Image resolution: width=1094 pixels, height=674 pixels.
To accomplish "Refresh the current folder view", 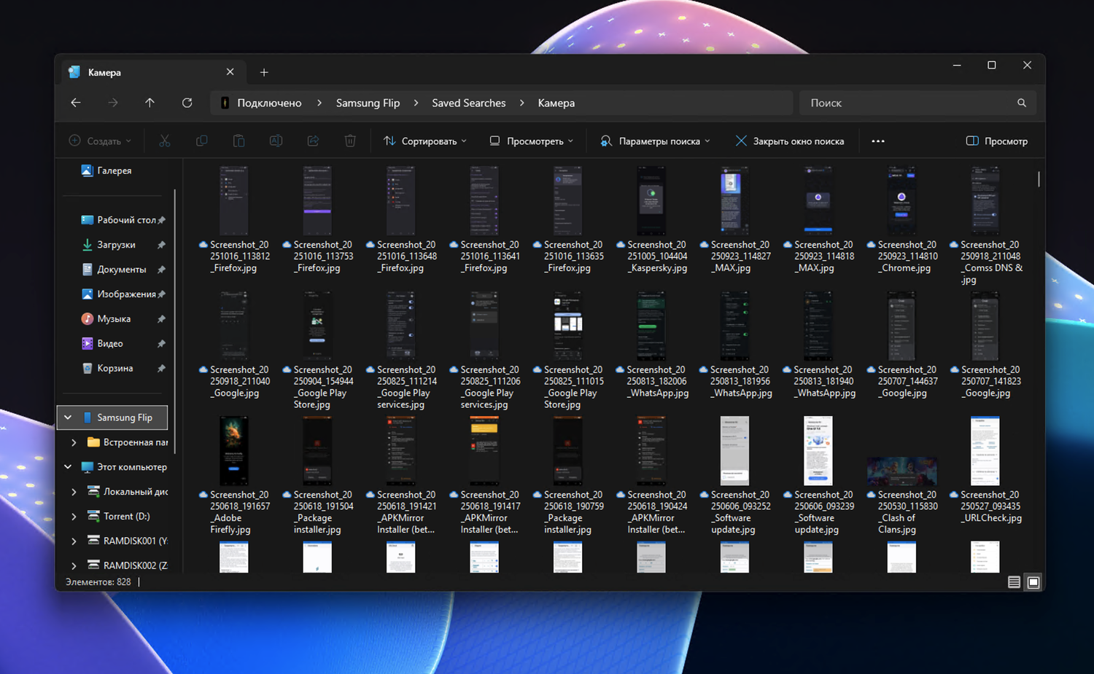I will point(187,103).
